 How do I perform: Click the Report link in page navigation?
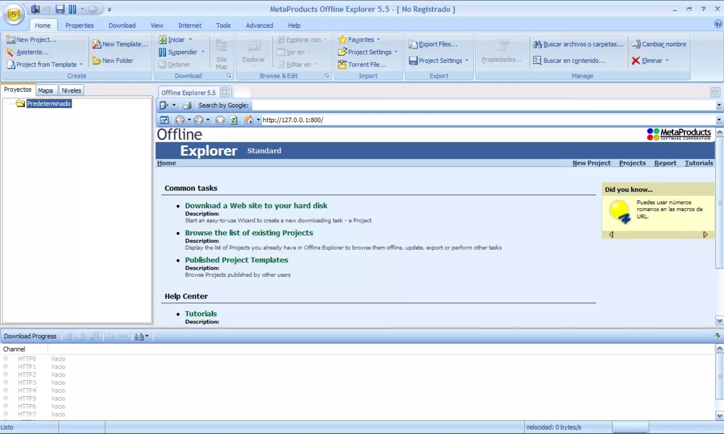(x=665, y=163)
